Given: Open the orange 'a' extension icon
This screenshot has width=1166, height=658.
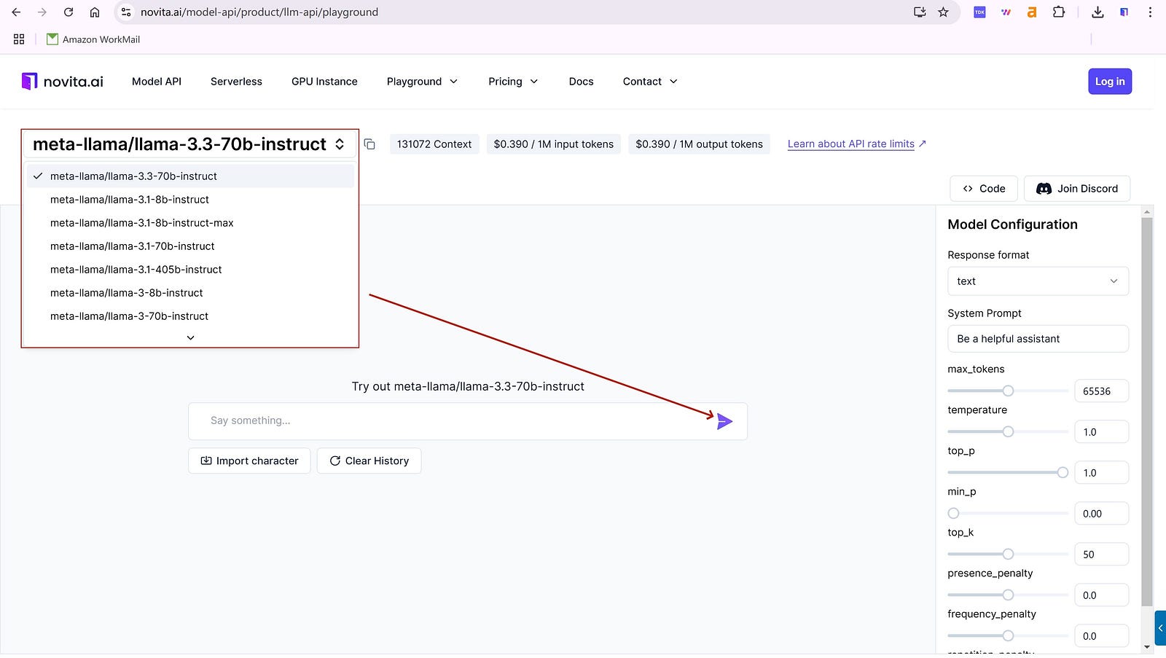Looking at the screenshot, I should coord(1032,12).
